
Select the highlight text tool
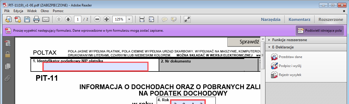[174, 19]
